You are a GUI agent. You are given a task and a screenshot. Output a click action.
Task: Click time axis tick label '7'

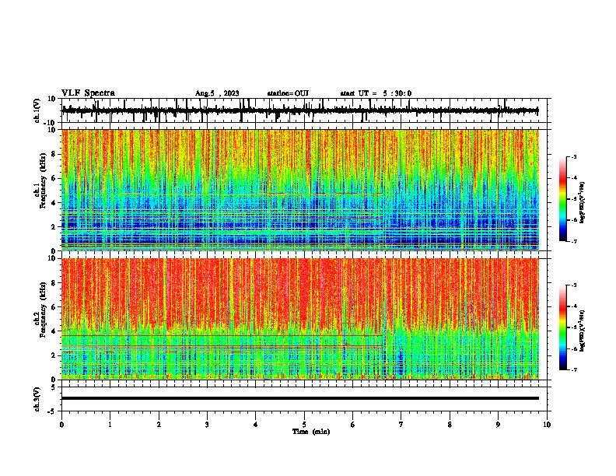tap(401, 424)
